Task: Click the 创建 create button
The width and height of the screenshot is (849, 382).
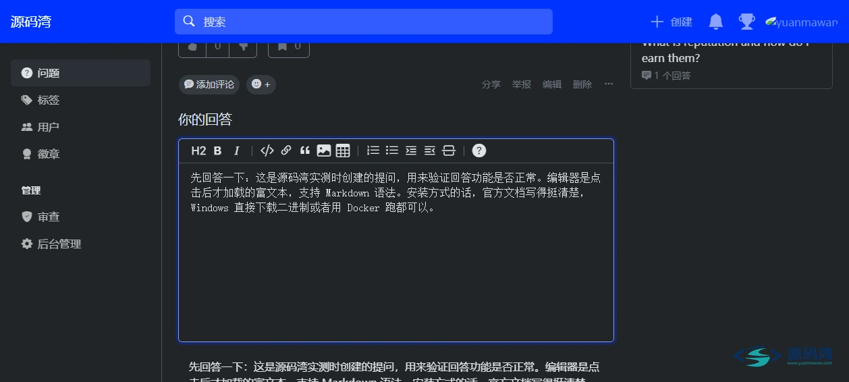Action: tap(672, 22)
